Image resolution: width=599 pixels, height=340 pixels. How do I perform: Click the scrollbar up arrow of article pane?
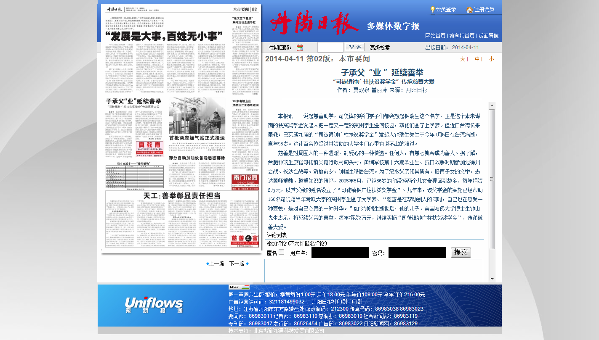[492, 105]
